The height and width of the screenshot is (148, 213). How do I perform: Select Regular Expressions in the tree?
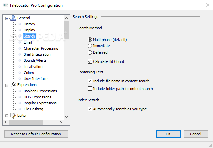40,103
